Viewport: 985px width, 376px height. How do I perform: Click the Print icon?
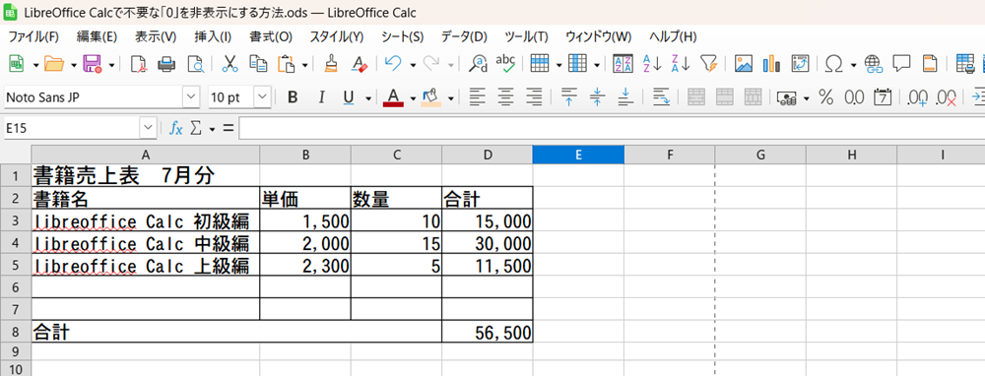pos(166,63)
